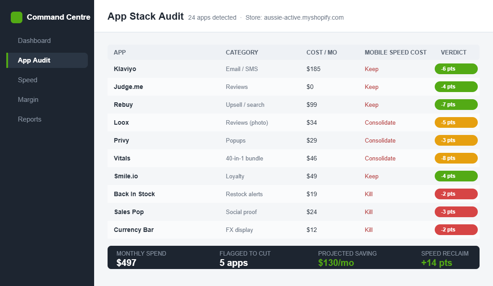Click the '40-in-1 bundle' category cell
493x286 pixels.
tap(244, 158)
